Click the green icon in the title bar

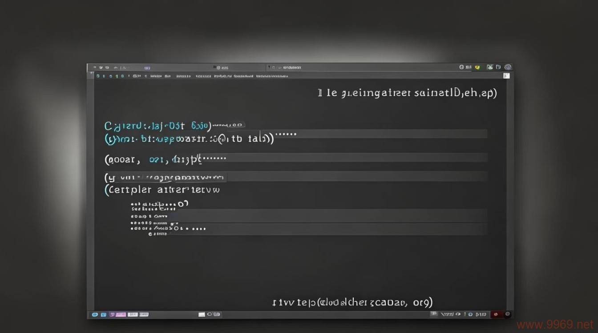[490, 67]
